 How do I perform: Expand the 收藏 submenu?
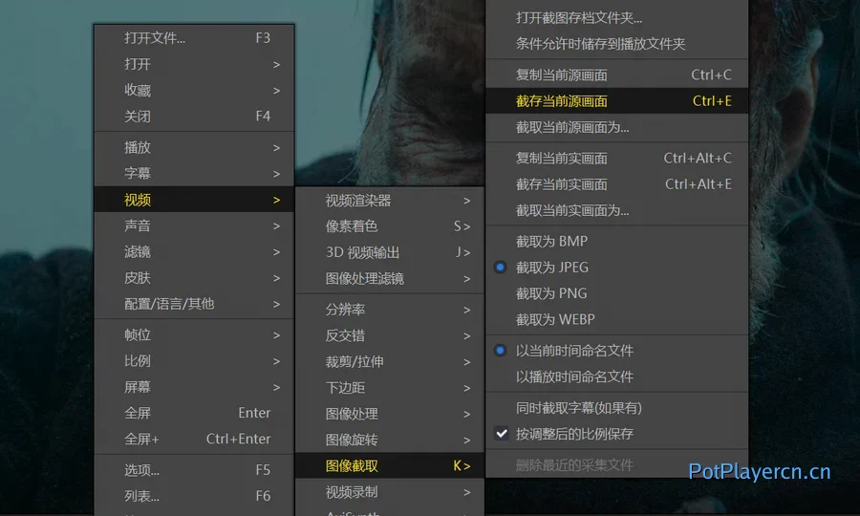194,90
